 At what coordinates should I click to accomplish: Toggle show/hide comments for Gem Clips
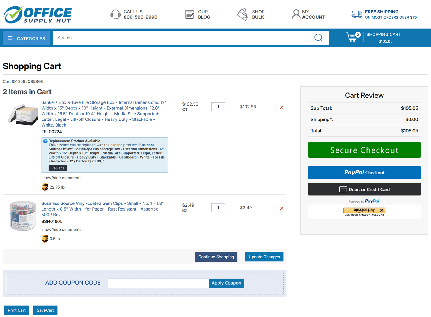(61, 230)
